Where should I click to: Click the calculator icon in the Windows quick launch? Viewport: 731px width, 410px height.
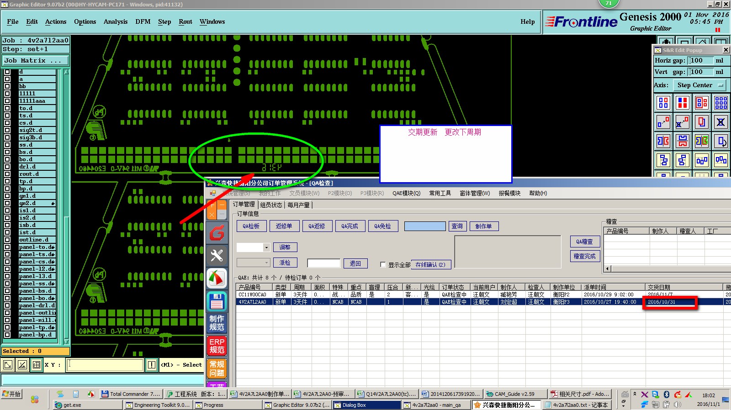(76, 394)
